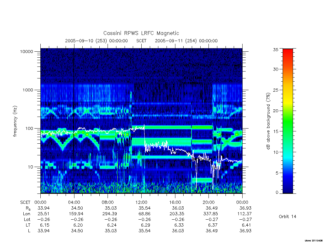The height and width of the screenshot is (242, 323).
Task: Click the 04:00 SCET time label
Action: pyautogui.click(x=74, y=203)
